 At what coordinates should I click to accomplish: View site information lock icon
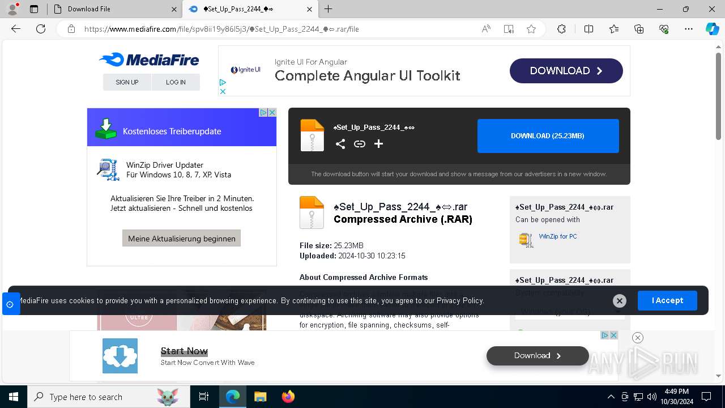coord(71,29)
